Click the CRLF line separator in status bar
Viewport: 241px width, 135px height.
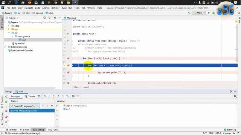[x=211, y=133]
